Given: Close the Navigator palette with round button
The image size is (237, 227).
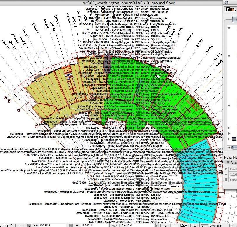Looking at the screenshot, I should click(226, 2).
